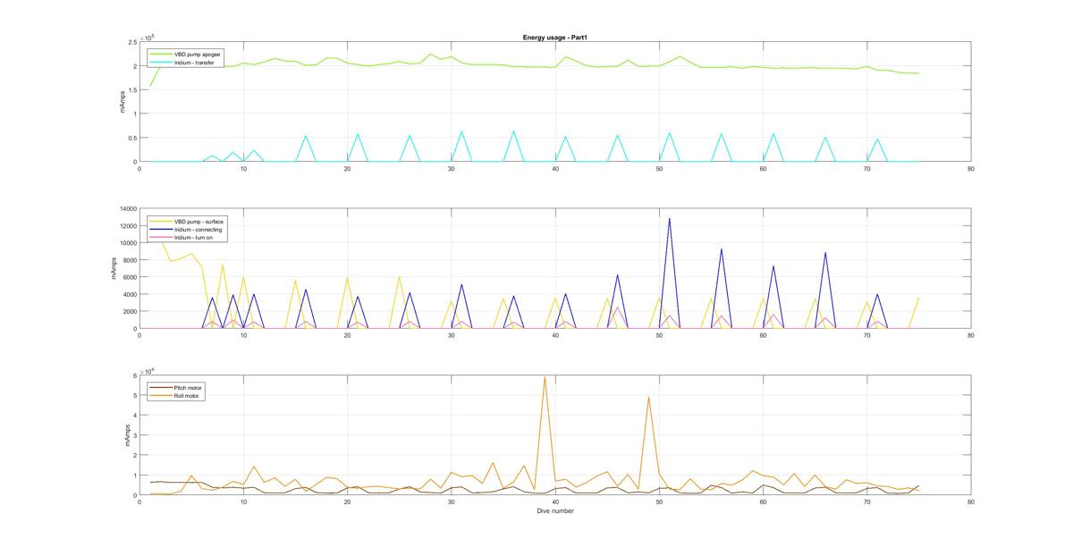The height and width of the screenshot is (556, 1073).
Task: Click the 1.5 tick label on the top plot
Action: pos(131,90)
